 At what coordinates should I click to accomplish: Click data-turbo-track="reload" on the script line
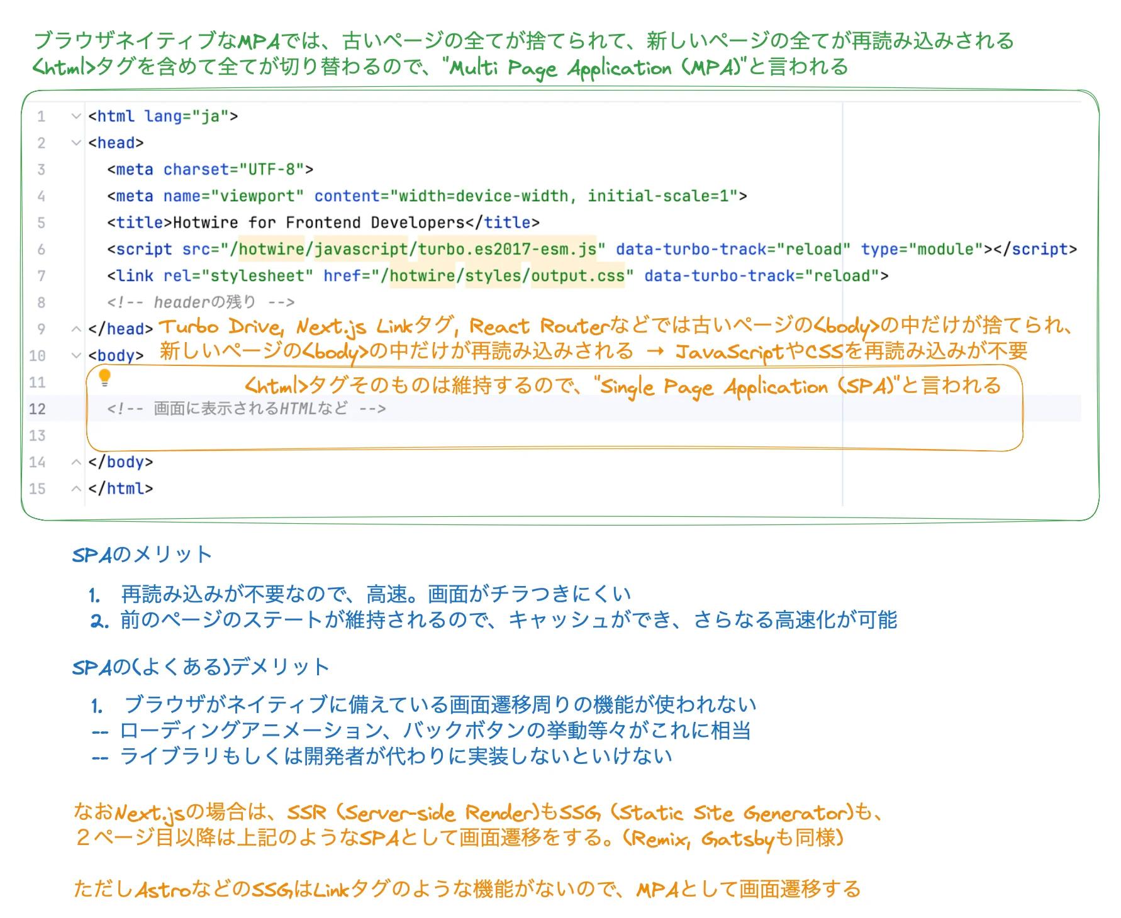coord(733,250)
